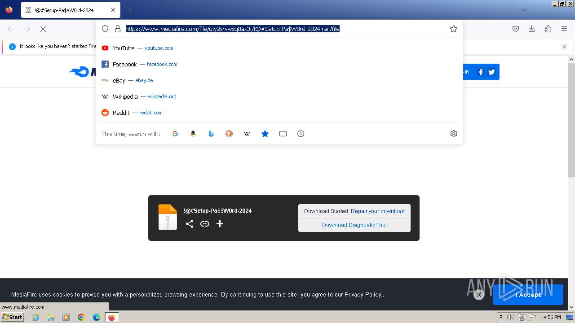Open File Explorer from the taskbar
This screenshot has width=575, height=323.
pos(51,317)
